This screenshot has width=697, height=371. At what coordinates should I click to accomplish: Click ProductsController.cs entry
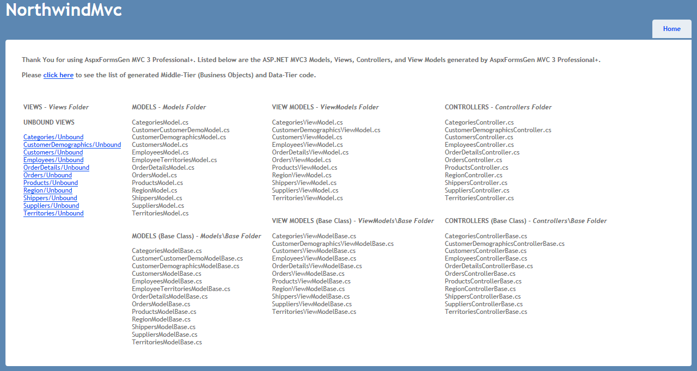coord(476,168)
